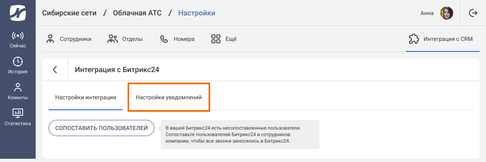Click the Сибирские сети breadcrumb
Screen dimensions: 486x162
point(69,13)
